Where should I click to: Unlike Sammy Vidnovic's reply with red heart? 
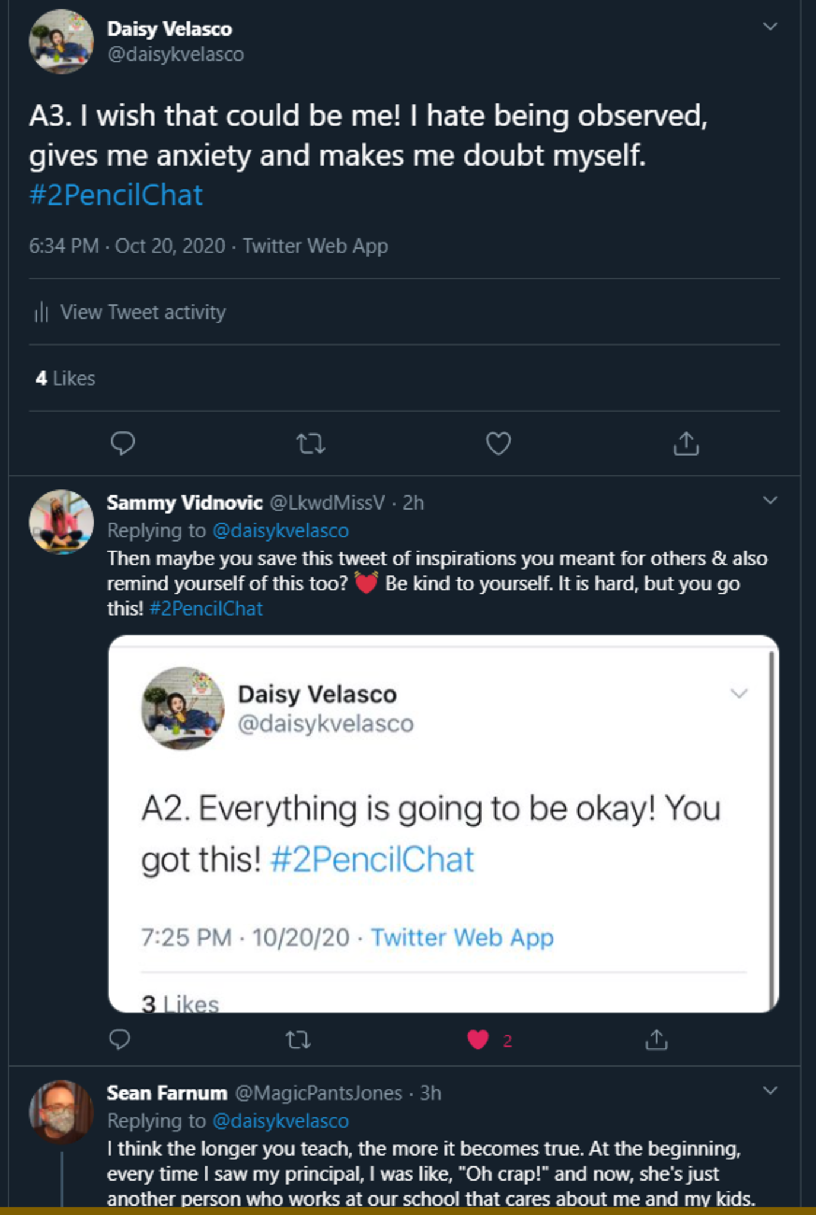(478, 1039)
